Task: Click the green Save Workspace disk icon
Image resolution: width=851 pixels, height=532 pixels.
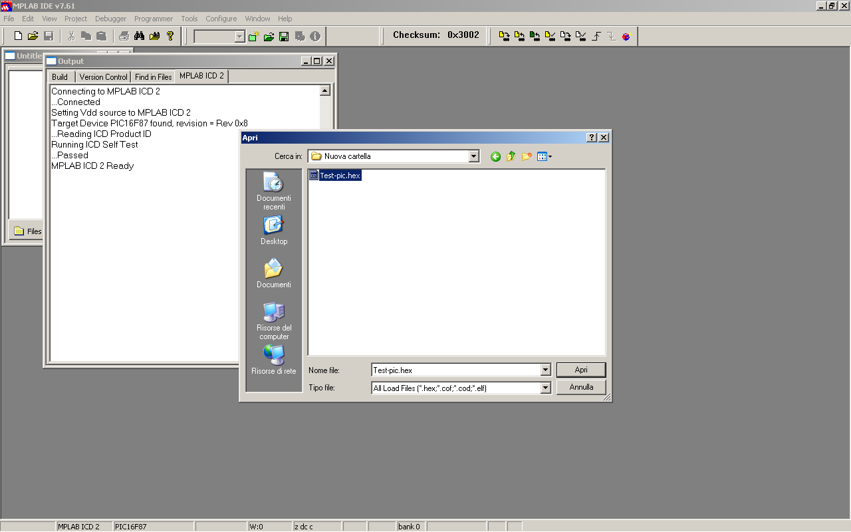Action: click(284, 37)
